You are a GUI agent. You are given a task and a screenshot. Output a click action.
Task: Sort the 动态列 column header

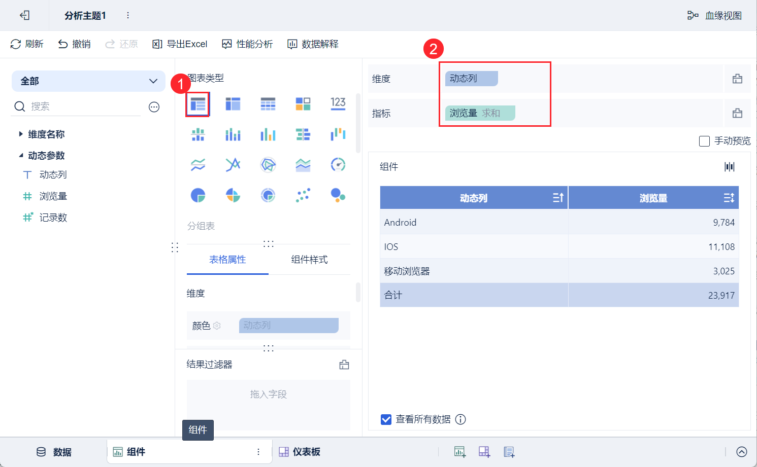coord(558,198)
